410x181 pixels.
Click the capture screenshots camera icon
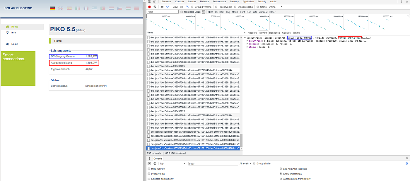(162, 7)
